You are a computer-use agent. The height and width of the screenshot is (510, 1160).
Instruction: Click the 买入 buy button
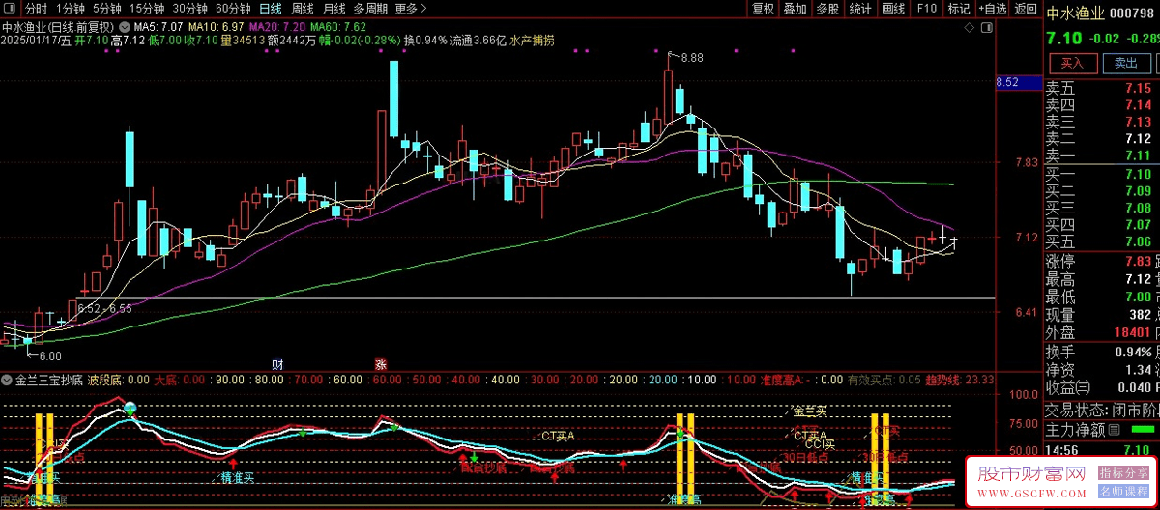tap(1072, 63)
